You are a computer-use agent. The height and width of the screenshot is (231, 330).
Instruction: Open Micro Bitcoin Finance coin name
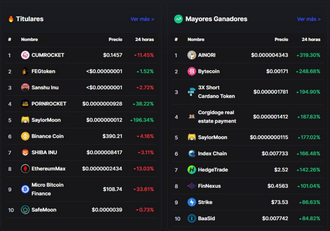(48, 189)
